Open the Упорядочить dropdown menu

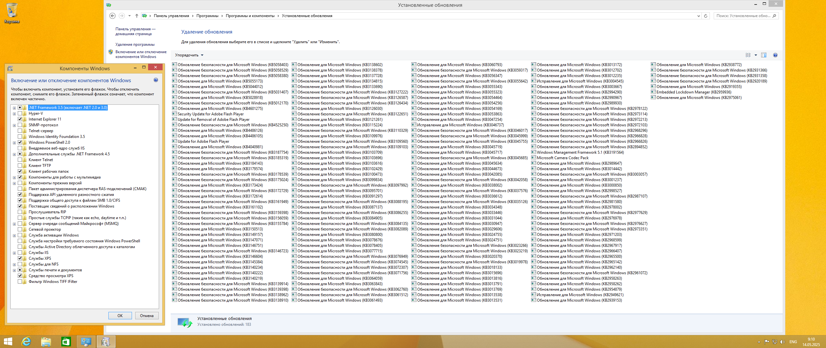(189, 55)
